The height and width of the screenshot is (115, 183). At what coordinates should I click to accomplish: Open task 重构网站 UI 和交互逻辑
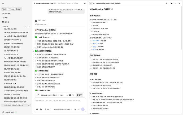12,94
